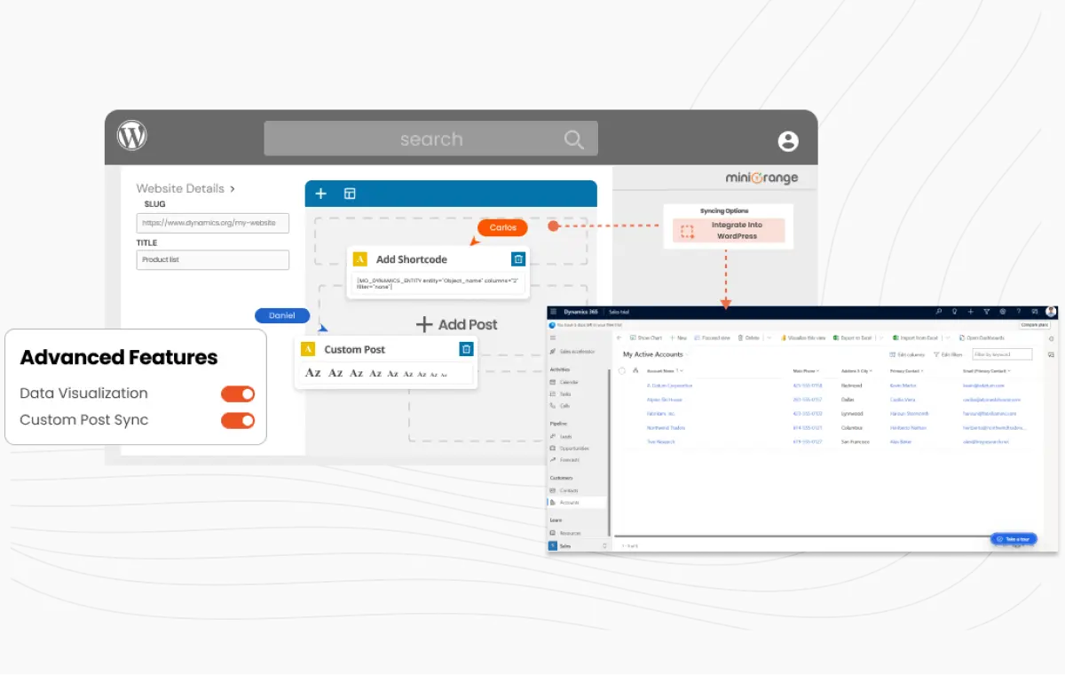Click the funnel filter icon in Dynamics top bar

coord(987,312)
